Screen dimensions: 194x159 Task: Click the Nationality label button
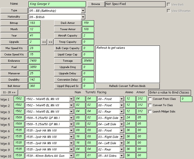click(x=14, y=17)
